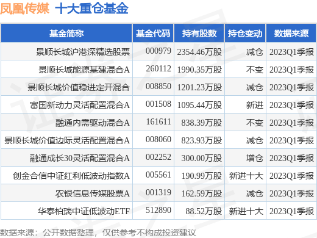Click fund code 260112

click(158, 68)
